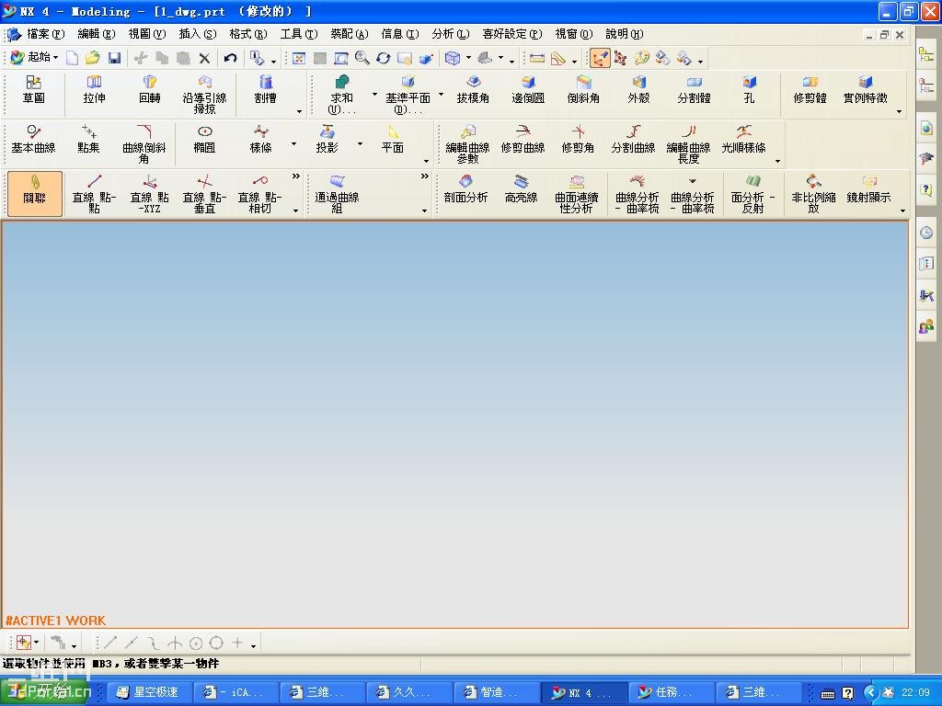Select the 高亮線 highlight lines tool
Screen dimensions: 942x706
(x=521, y=189)
